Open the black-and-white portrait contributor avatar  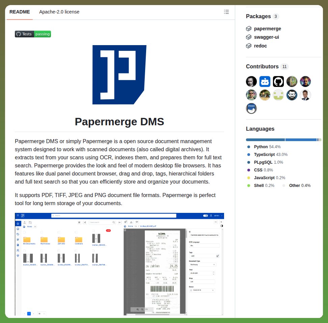(251, 82)
